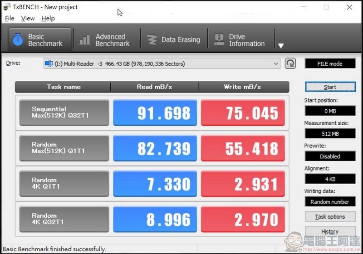Switch to the Basic Benchmark tab
The image size is (363, 254).
[x=40, y=39]
